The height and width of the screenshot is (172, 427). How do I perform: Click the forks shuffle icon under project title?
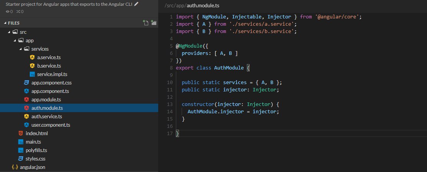(x=18, y=12)
